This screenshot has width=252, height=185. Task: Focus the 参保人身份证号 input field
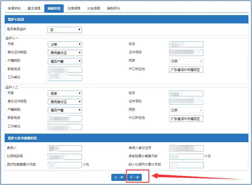(187, 148)
